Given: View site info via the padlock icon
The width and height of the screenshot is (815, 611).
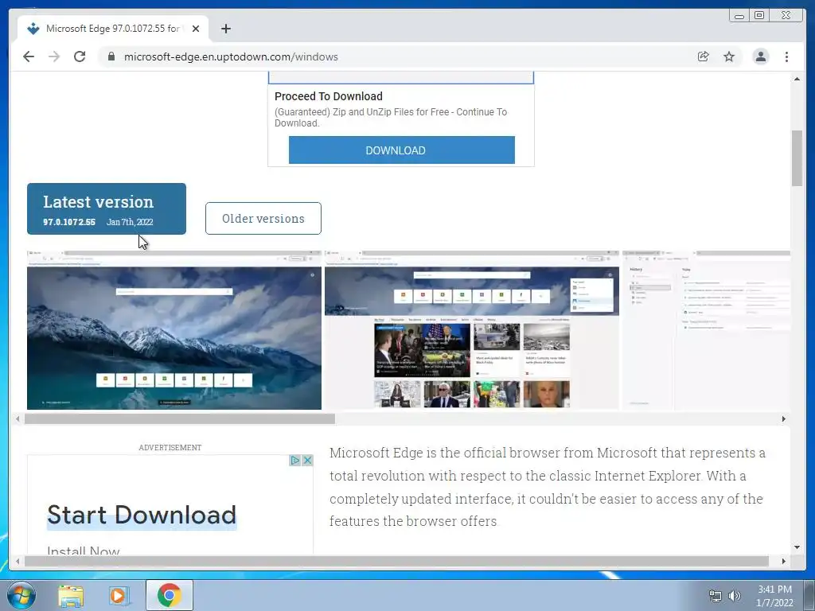Looking at the screenshot, I should pos(111,56).
